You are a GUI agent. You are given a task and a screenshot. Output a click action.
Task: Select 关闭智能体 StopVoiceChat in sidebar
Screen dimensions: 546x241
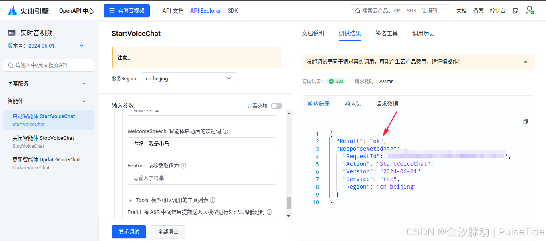click(x=48, y=142)
